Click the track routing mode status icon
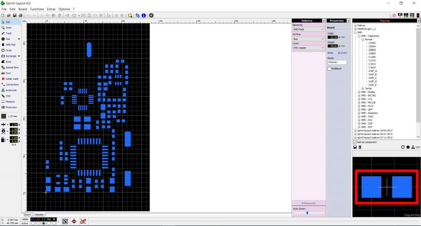421x226 pixels. pos(65,221)
